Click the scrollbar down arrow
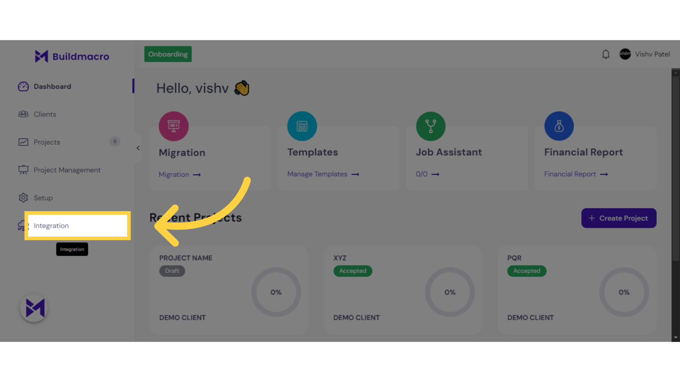Image resolution: width=680 pixels, height=382 pixels. coord(676,337)
